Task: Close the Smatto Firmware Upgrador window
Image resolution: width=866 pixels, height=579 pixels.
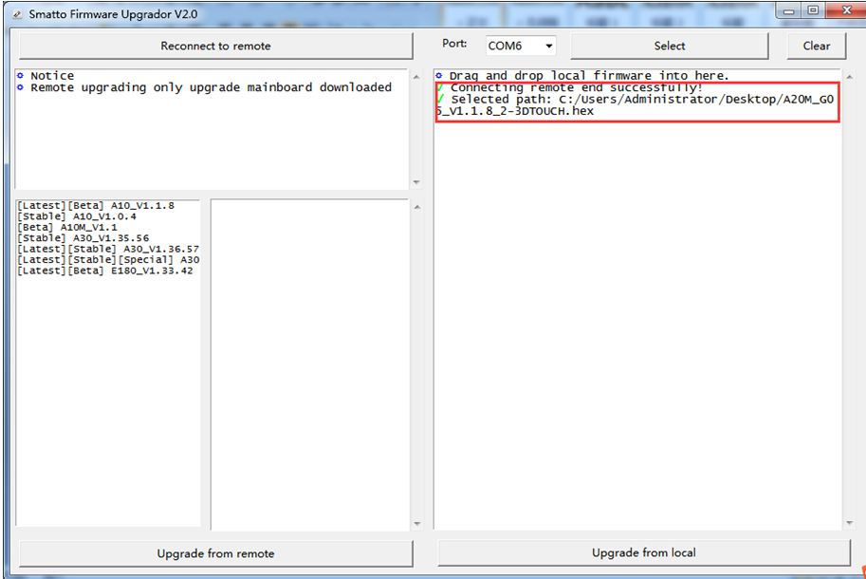Action: point(842,10)
